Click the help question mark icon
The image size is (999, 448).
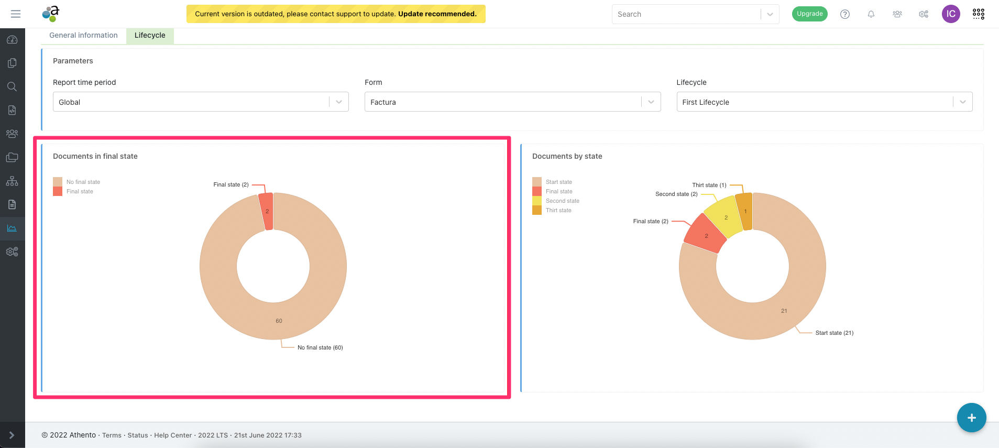pos(844,14)
